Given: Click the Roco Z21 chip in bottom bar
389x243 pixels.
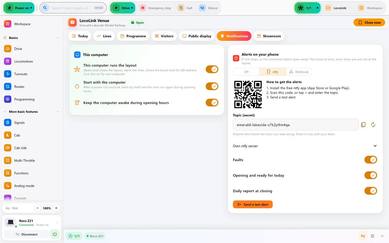Looking at the screenshot, I should [x=95, y=236].
